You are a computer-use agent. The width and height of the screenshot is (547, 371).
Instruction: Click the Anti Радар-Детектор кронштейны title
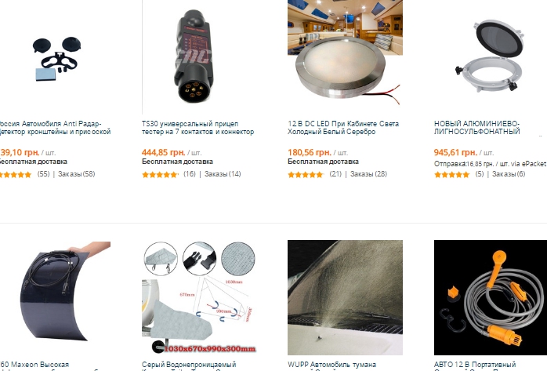coord(55,128)
